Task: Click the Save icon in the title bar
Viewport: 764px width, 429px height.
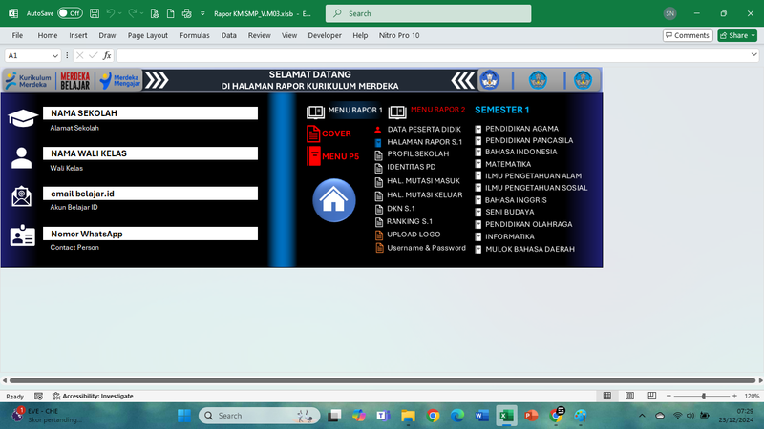Action: point(95,13)
